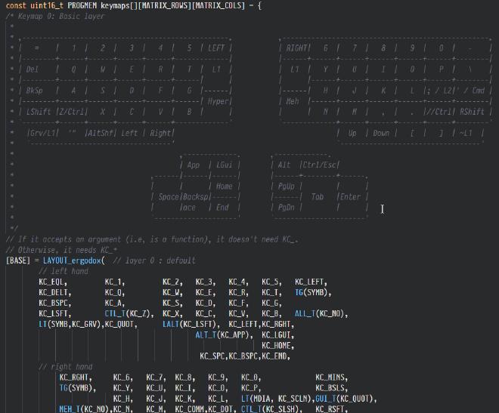
Task: Click 'AltShf' in the ASCII diagram
Action: coord(101,134)
